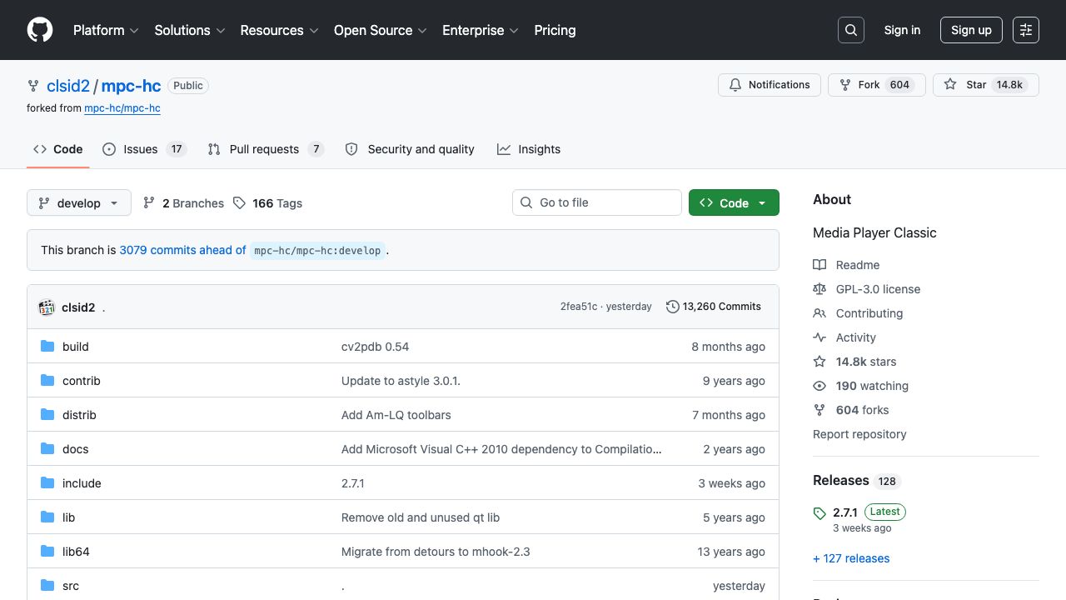Open the appearance settings icon button

[x=1026, y=30]
